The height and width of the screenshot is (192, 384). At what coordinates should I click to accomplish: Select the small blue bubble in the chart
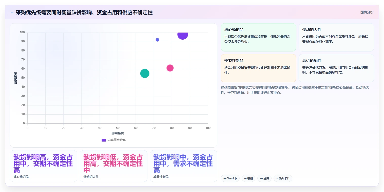157,40
